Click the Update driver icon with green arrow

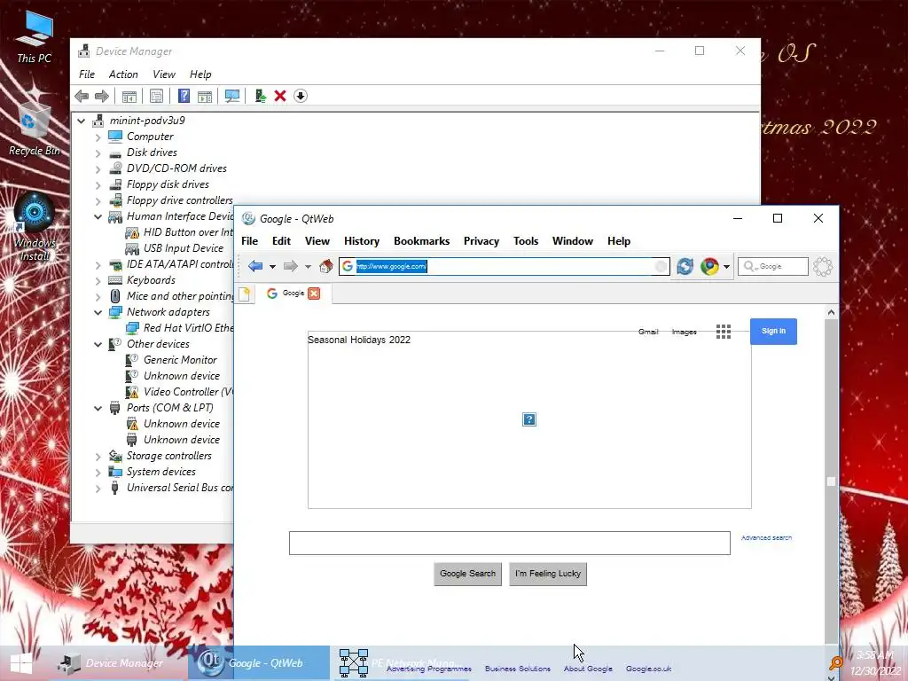[260, 96]
